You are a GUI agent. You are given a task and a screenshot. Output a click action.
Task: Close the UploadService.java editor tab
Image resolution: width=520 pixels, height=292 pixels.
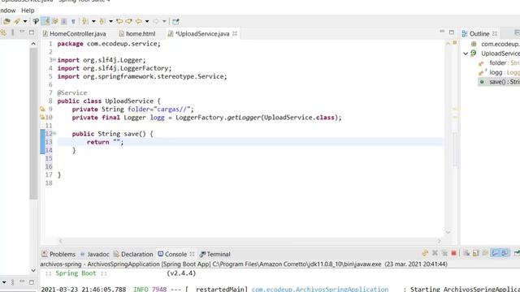(x=235, y=33)
